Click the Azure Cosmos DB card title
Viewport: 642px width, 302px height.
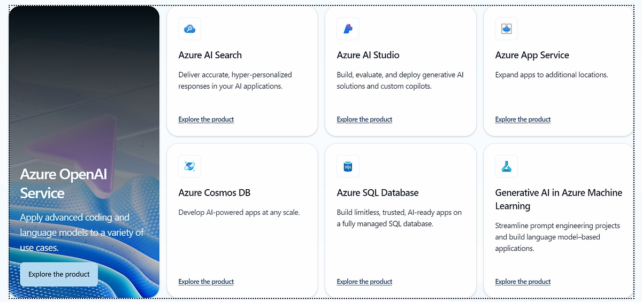(215, 192)
